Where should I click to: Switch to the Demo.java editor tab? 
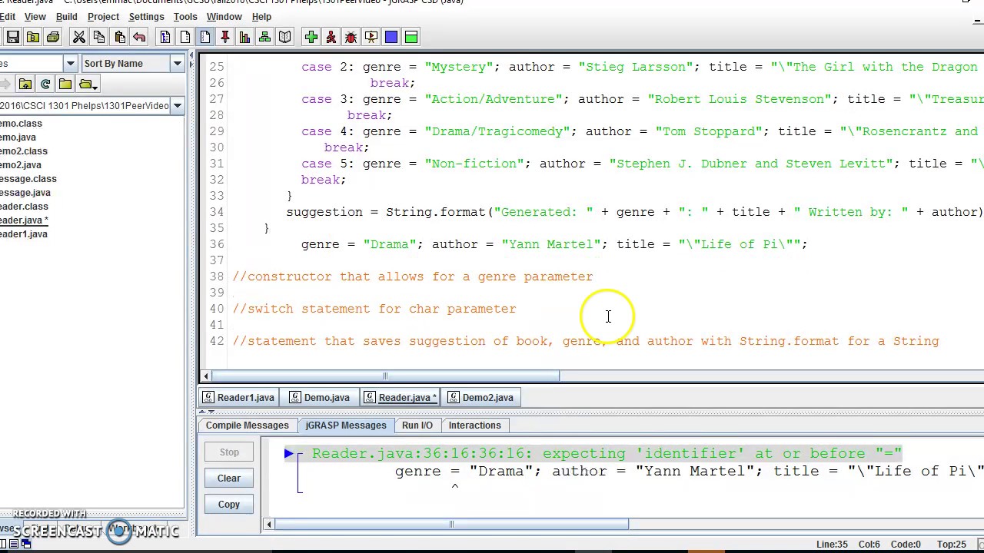pos(320,398)
